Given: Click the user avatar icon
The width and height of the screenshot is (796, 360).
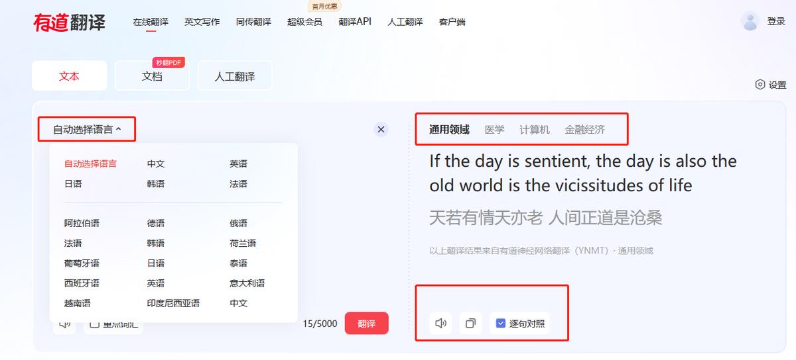Looking at the screenshot, I should point(750,21).
